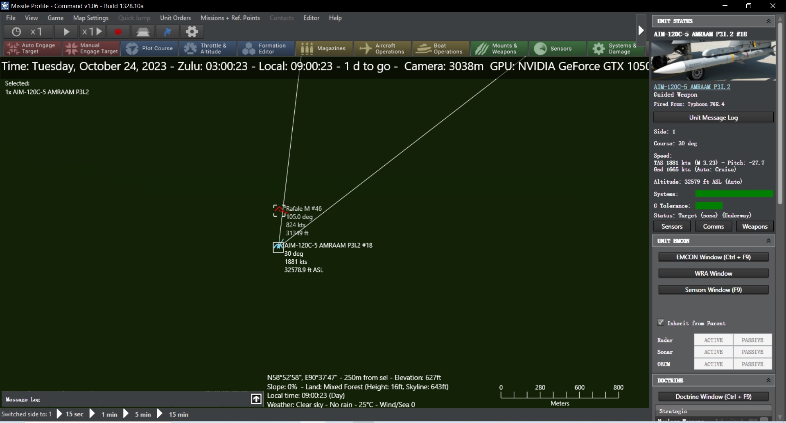This screenshot has width=786, height=423.
Task: Click Manual Engage Target
Action: point(91,48)
